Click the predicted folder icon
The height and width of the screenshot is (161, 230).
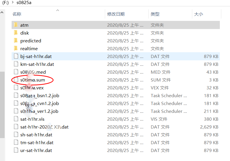[x=16, y=41]
